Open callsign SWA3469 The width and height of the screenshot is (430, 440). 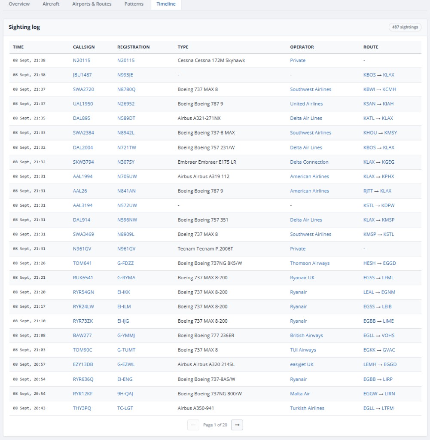pos(83,234)
